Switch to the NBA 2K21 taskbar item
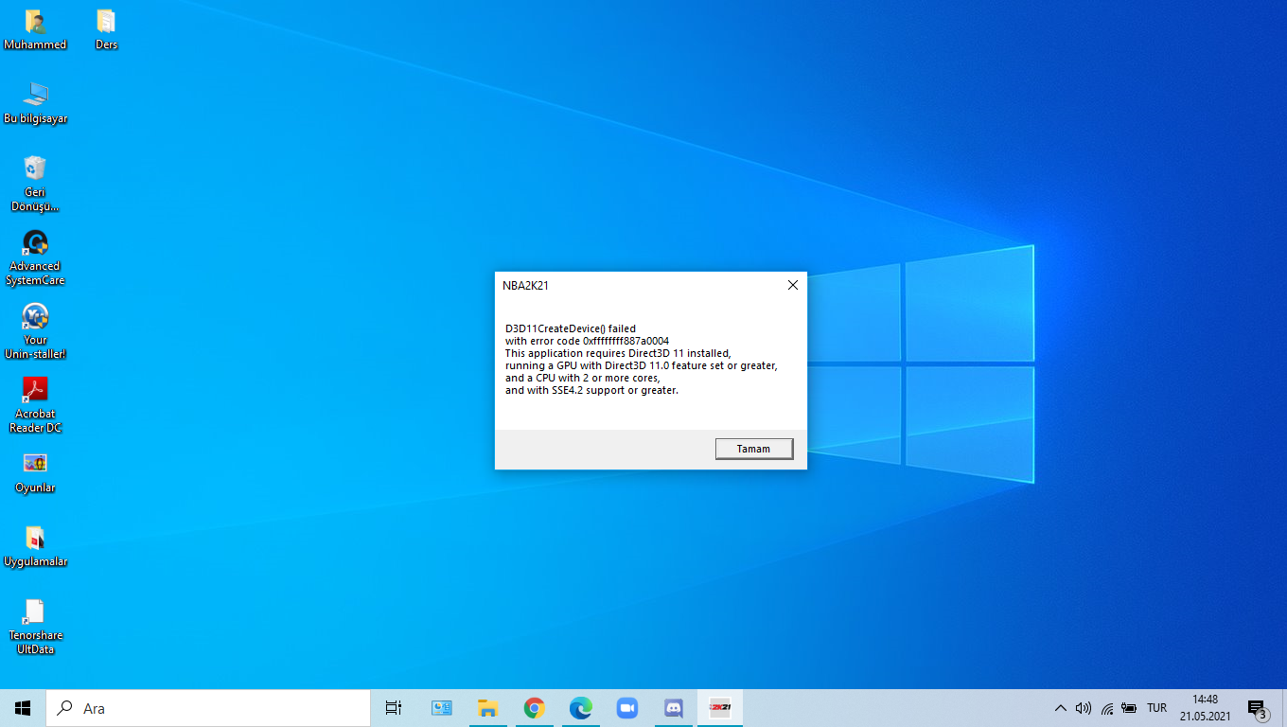The height and width of the screenshot is (727, 1287). coord(720,708)
